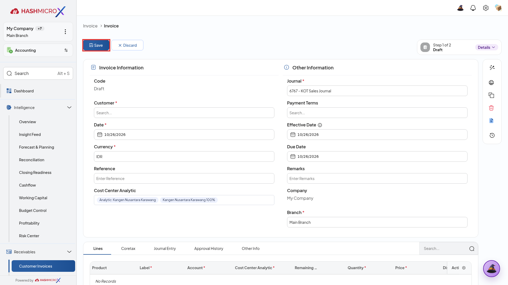Image resolution: width=508 pixels, height=285 pixels.
Task: Open the Payment Terms search dropdown
Action: [x=377, y=113]
